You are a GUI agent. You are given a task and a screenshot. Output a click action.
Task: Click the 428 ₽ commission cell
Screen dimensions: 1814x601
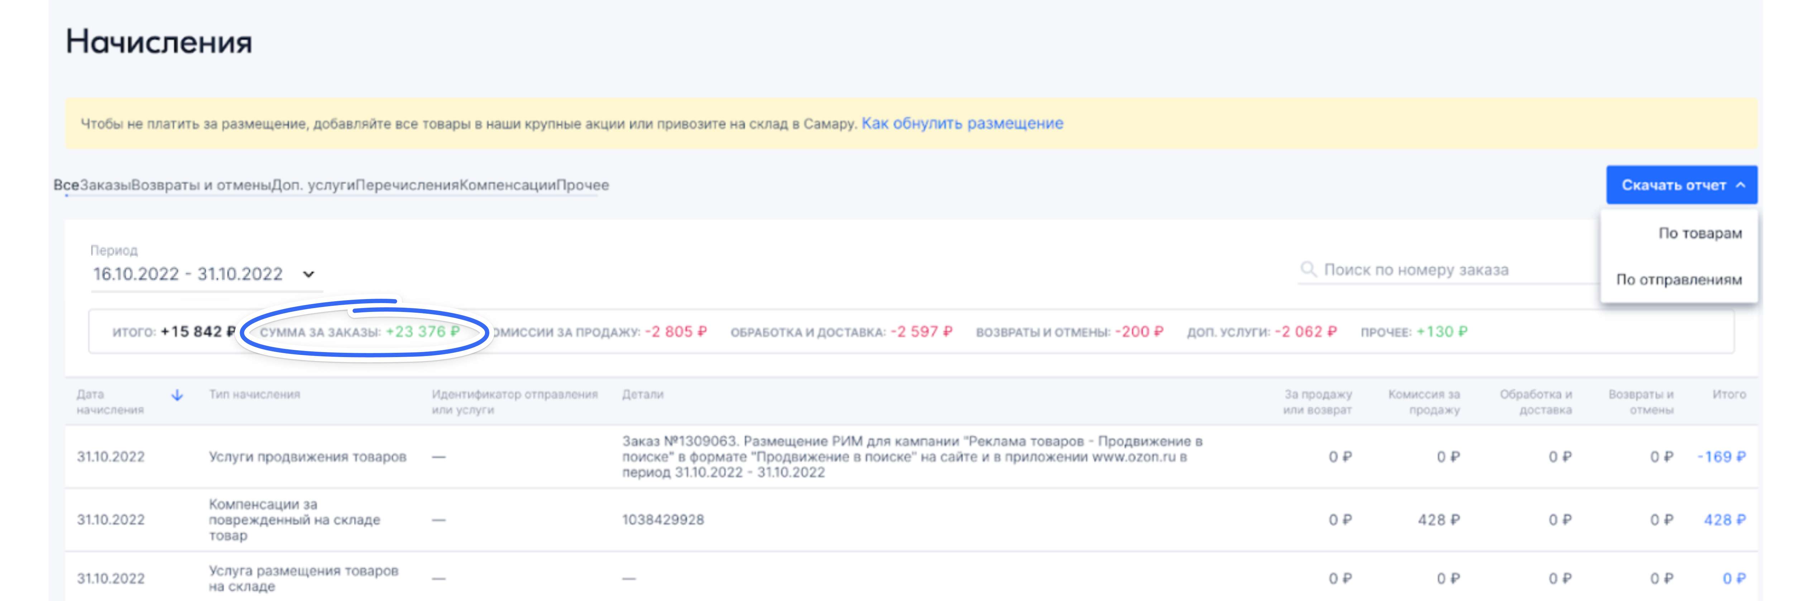pos(1439,520)
